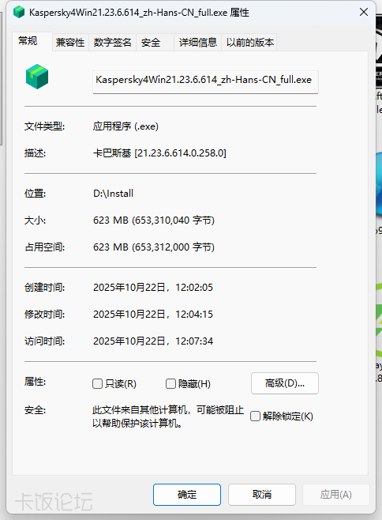Screen dimensions: 382x520
Task: Click size value 623 MB (653,310,040 字节)
Action: click(154, 220)
